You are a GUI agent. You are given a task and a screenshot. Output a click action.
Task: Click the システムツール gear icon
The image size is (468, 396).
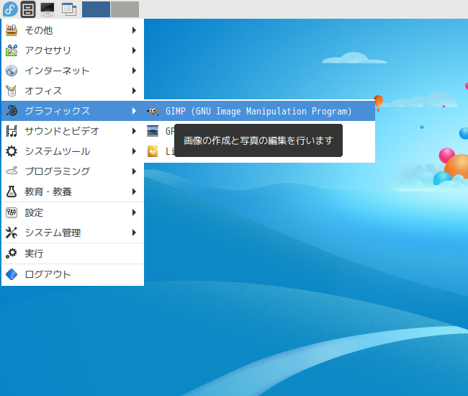[12, 151]
